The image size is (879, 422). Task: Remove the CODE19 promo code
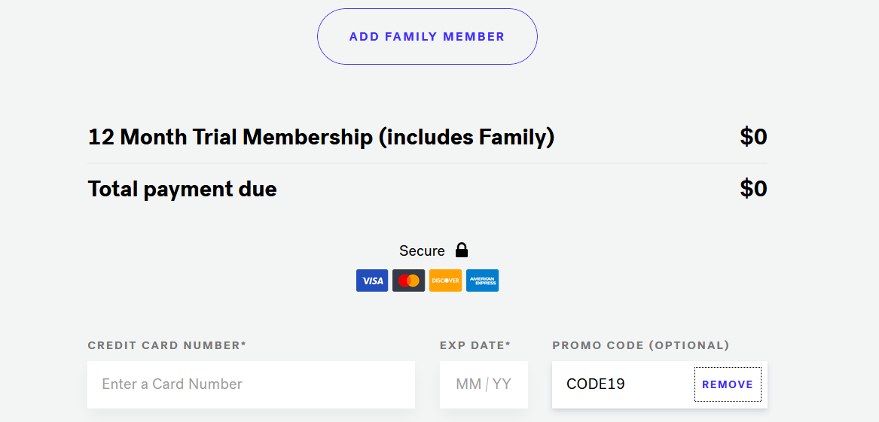728,384
